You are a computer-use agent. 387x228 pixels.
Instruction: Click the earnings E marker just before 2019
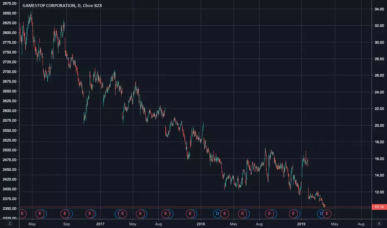click(294, 213)
